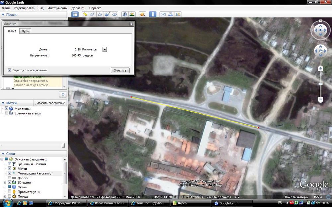The image size is (332, 207).
Task: Switch to the Путь tab in ruler dialog
Action: (25, 31)
